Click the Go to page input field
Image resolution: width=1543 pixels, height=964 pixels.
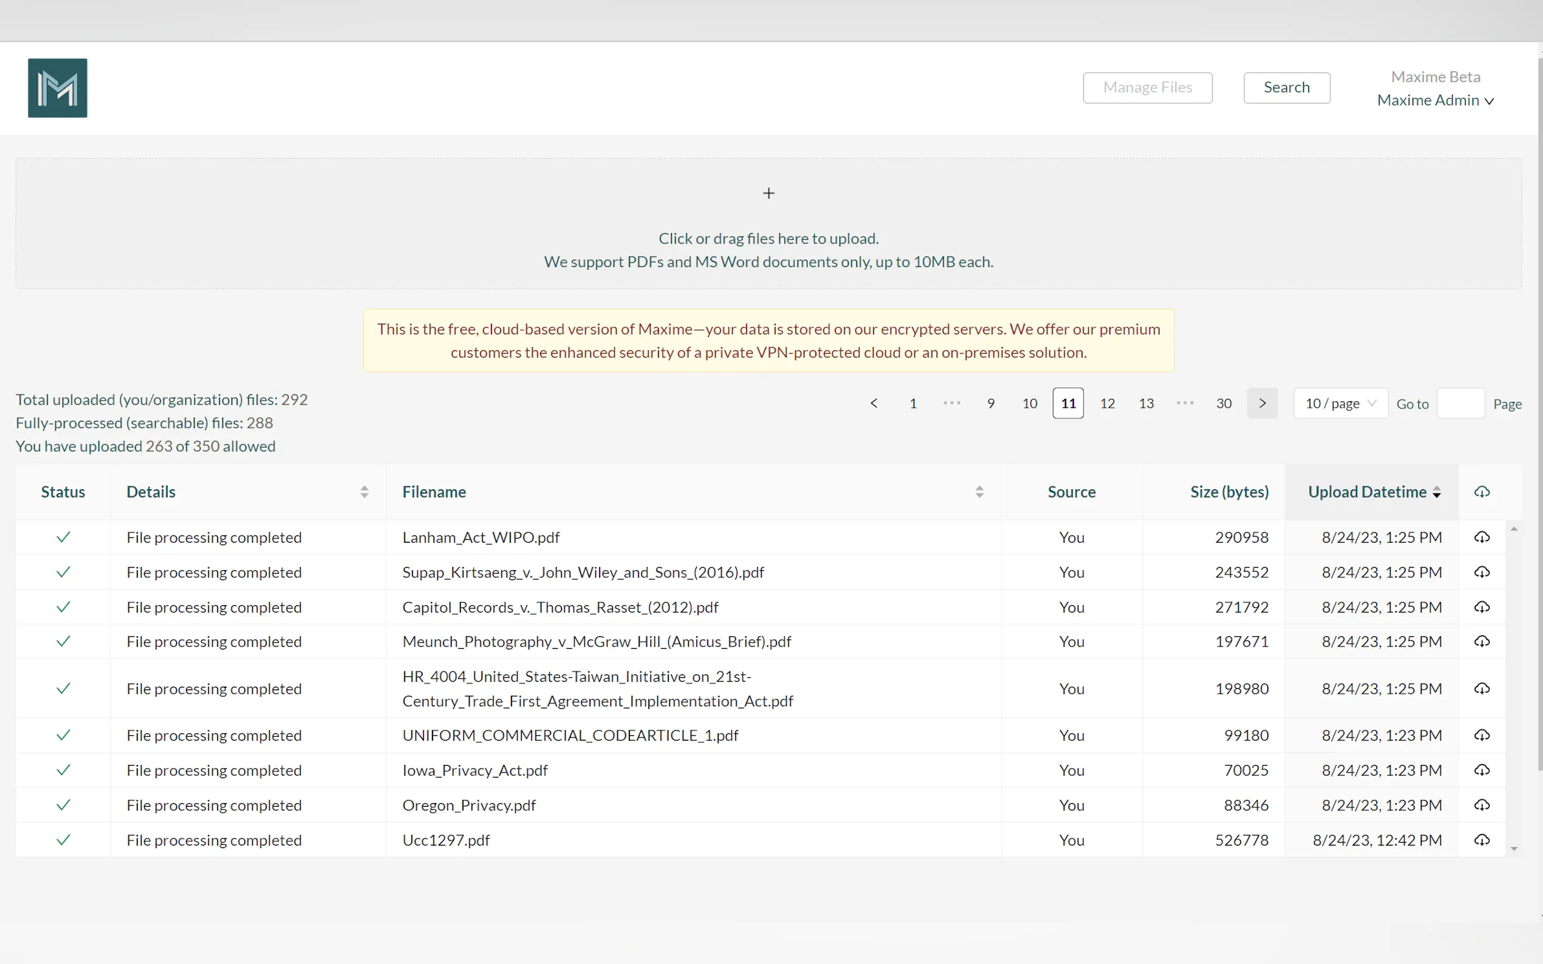pos(1460,404)
